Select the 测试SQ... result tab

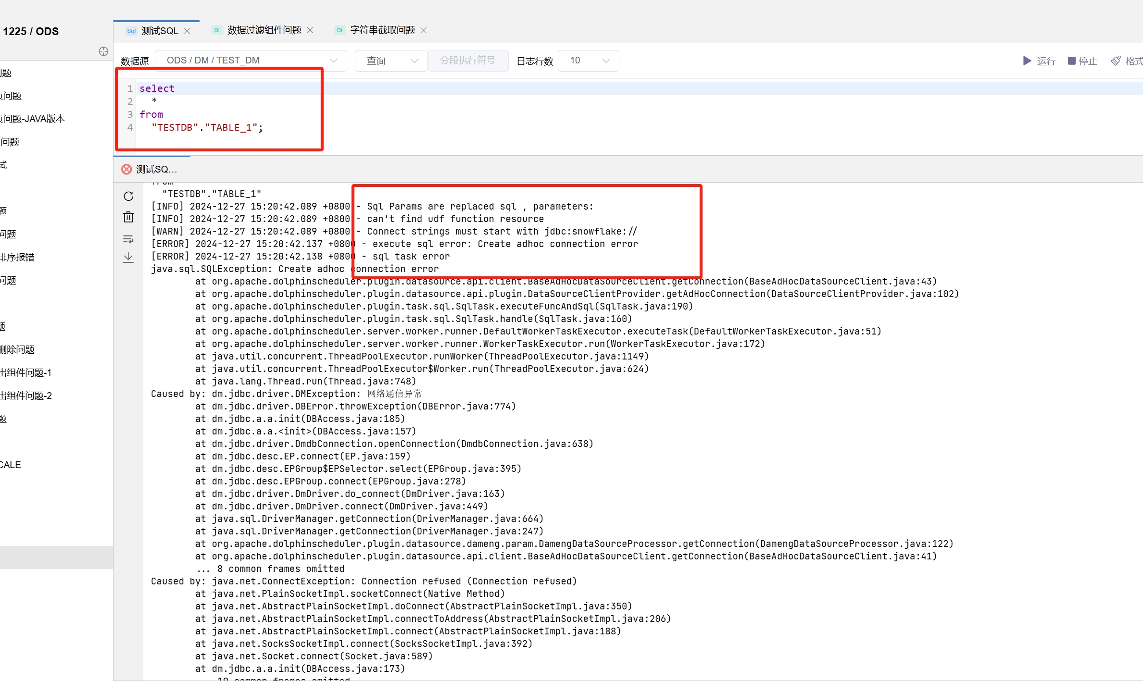[156, 169]
